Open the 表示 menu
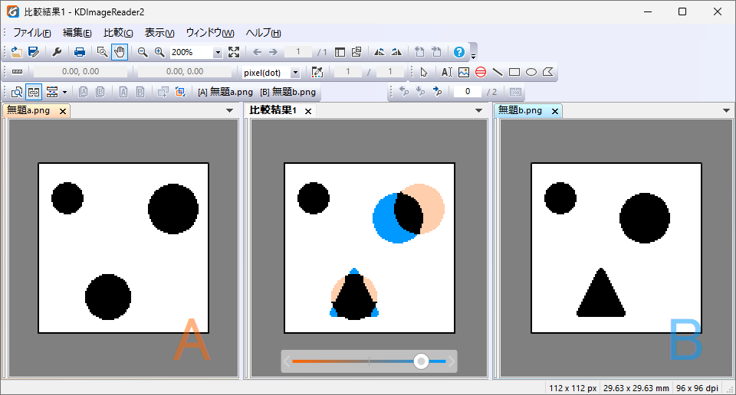The height and width of the screenshot is (395, 736). [159, 33]
